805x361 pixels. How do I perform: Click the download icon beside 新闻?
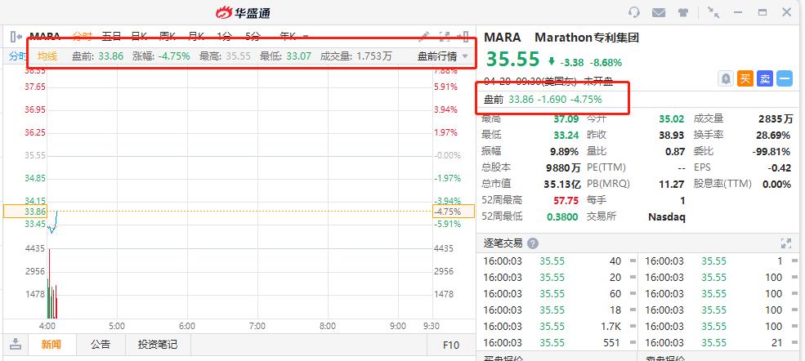16,344
